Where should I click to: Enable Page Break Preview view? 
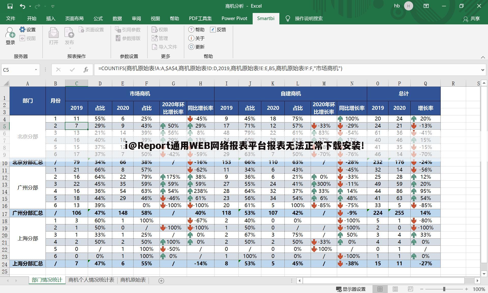[x=410, y=289]
